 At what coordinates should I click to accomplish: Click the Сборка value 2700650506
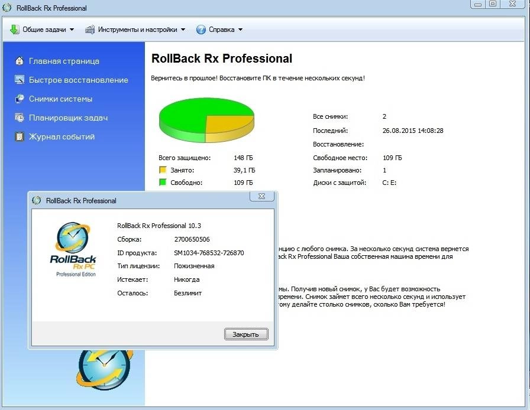192,239
